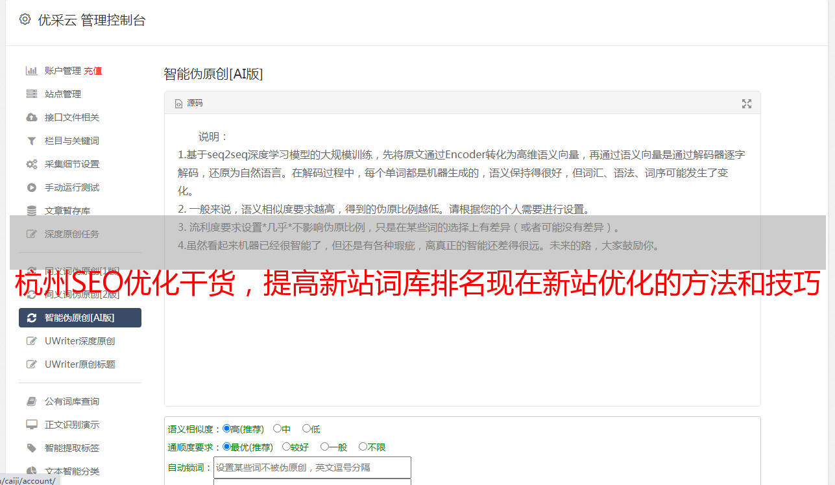This screenshot has width=835, height=485.
Task: Click the cloud upload icon for 接口文件相关
Action: [31, 117]
